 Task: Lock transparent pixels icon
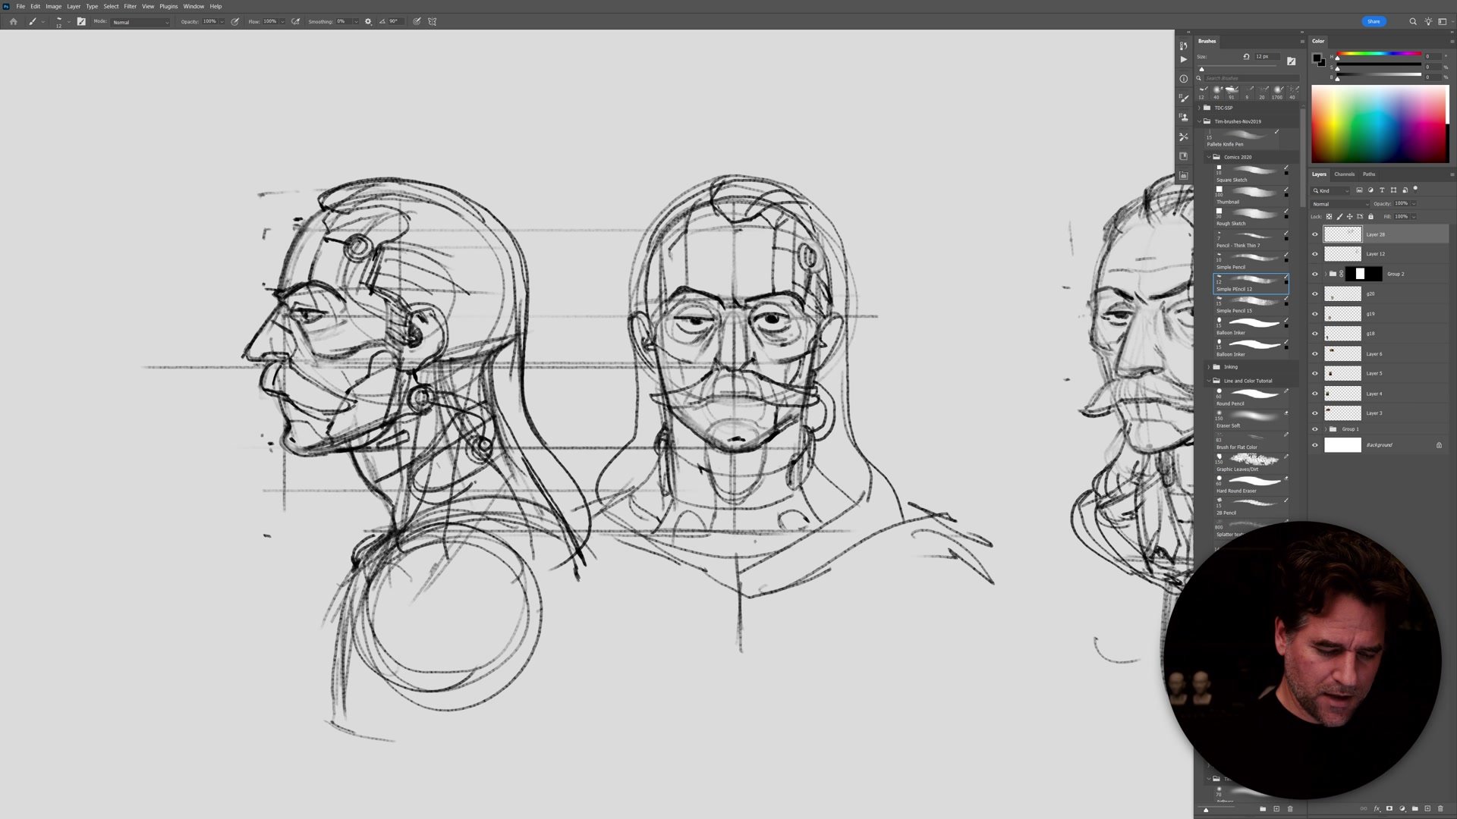coord(1329,217)
